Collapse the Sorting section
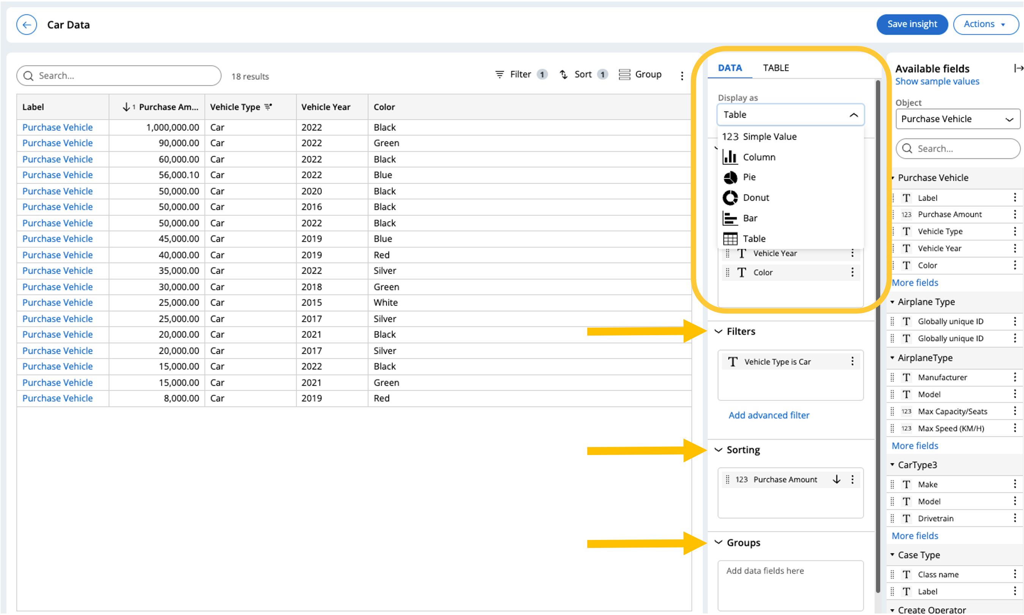This screenshot has width=1024, height=615. [719, 449]
